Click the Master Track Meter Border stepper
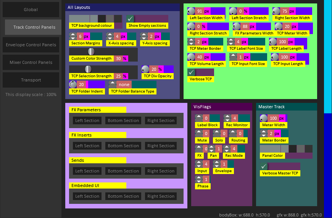The image size is (332, 218). [x=264, y=133]
